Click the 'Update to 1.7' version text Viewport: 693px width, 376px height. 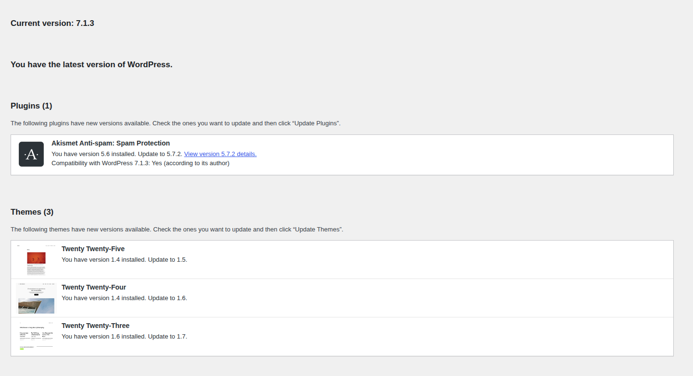(167, 337)
